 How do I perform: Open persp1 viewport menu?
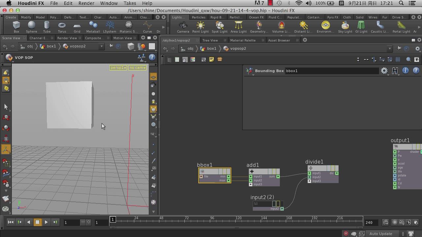118,67
